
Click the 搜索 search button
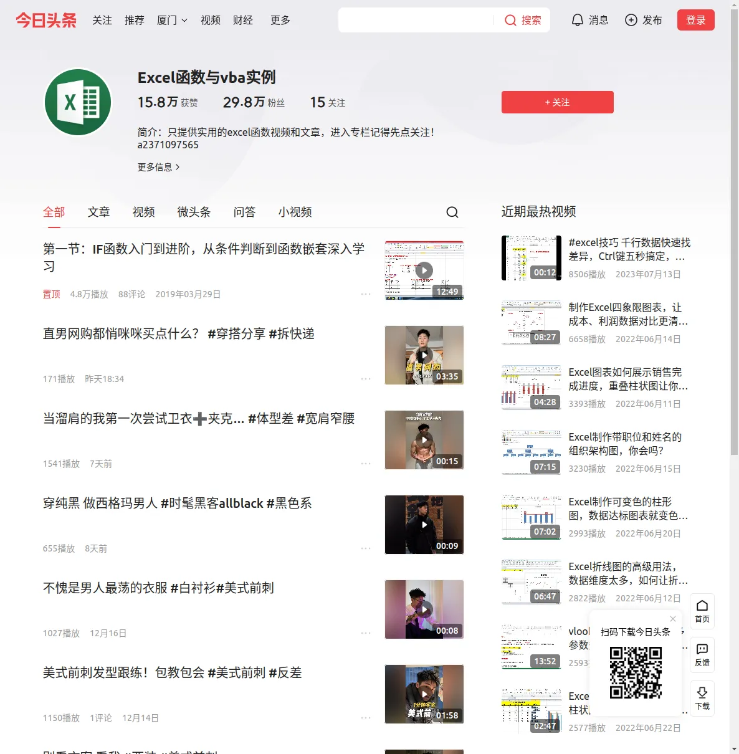523,20
